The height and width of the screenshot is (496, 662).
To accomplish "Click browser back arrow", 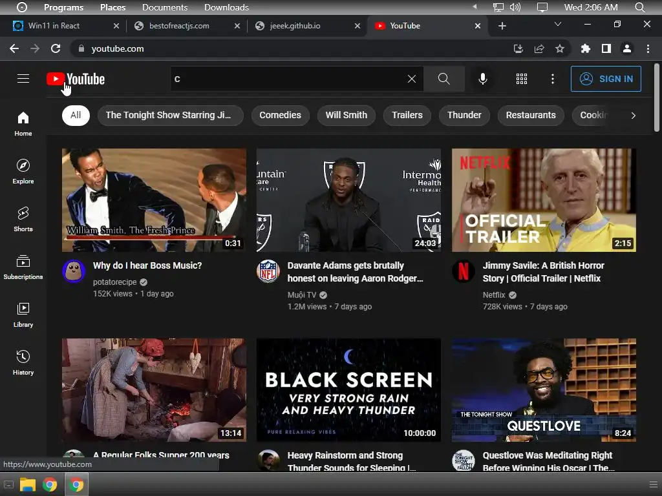I will pyautogui.click(x=14, y=48).
